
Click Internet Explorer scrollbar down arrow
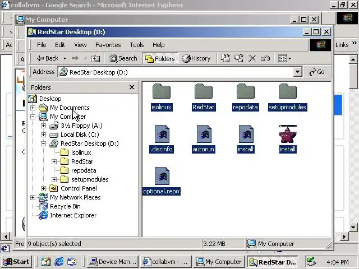click(x=353, y=228)
